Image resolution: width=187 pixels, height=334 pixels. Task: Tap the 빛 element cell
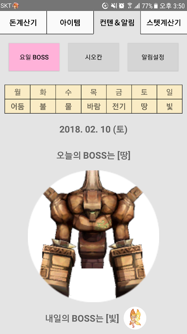click(170, 106)
